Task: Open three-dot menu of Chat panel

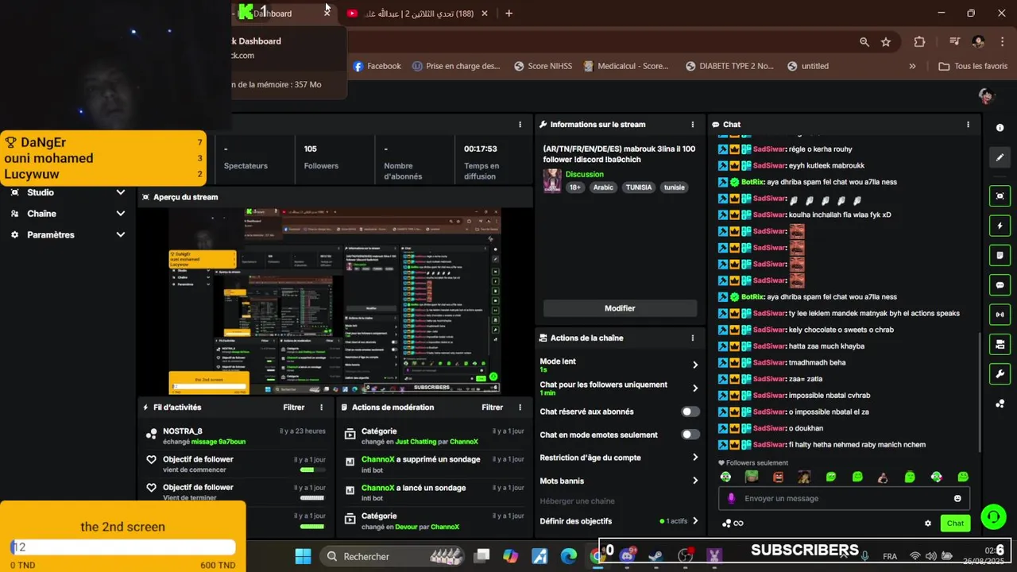Action: [x=968, y=124]
